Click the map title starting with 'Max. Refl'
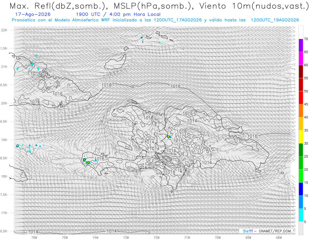The height and width of the screenshot is (241, 313). [159, 6]
